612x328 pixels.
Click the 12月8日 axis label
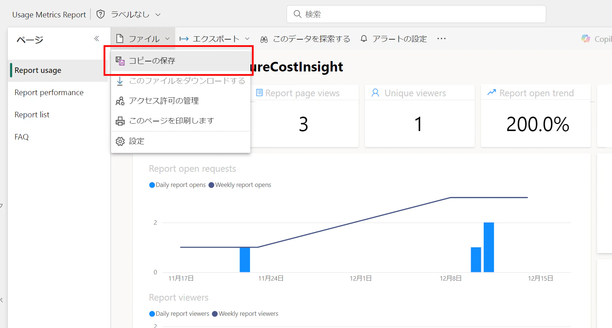click(x=451, y=278)
